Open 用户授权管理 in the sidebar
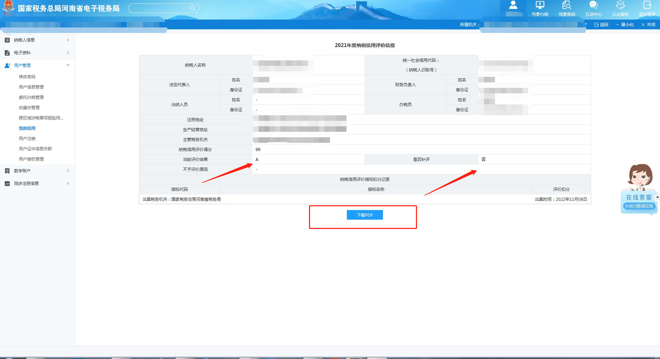 tap(31, 159)
